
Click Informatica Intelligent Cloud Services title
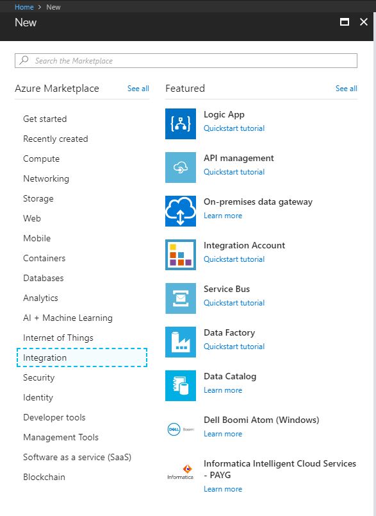point(280,469)
